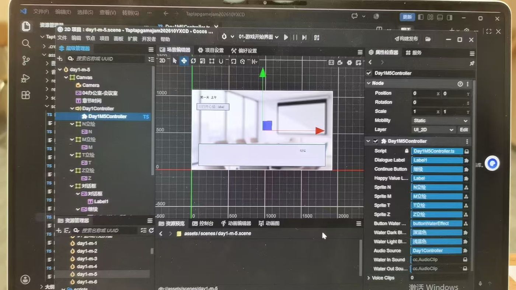Click the step-forward preview button
Image resolution: width=516 pixels, height=290 pixels.
point(304,37)
